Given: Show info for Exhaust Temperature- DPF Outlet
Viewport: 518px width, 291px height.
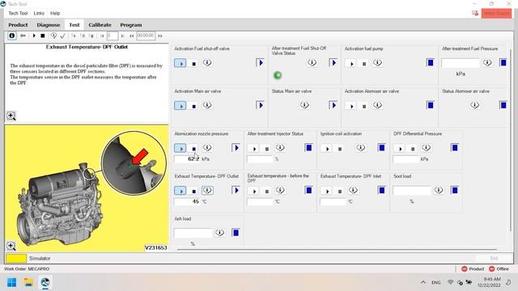Looking at the screenshot, I should tap(207, 190).
